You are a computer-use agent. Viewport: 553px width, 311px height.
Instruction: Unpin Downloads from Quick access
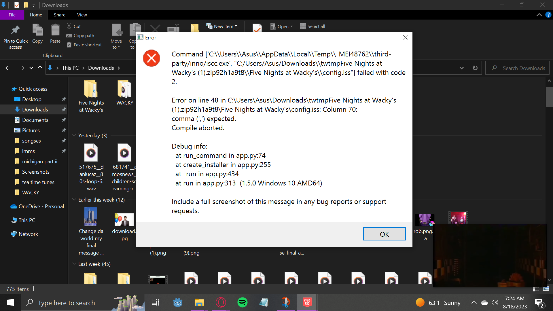64,109
